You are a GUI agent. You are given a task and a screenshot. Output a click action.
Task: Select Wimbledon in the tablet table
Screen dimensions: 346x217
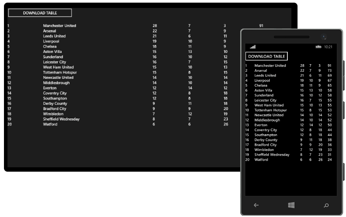[x=53, y=114]
